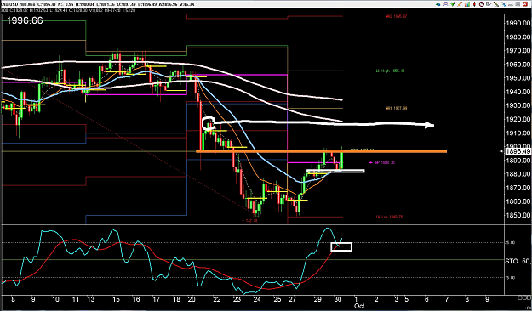Click the red vertical compress icon
The width and height of the screenshot is (532, 311).
pos(474,4)
